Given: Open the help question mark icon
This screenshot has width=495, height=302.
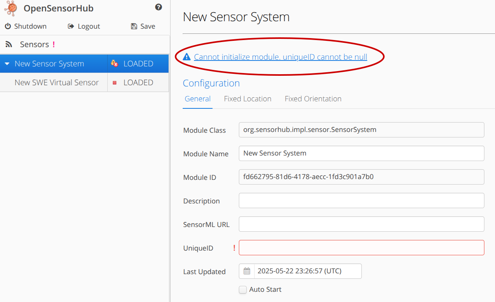Looking at the screenshot, I should tap(159, 7).
